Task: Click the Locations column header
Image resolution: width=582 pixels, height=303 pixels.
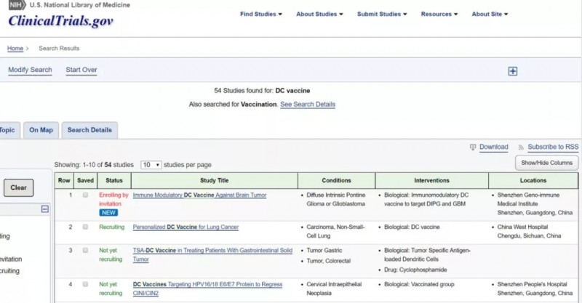Action: pyautogui.click(x=533, y=181)
